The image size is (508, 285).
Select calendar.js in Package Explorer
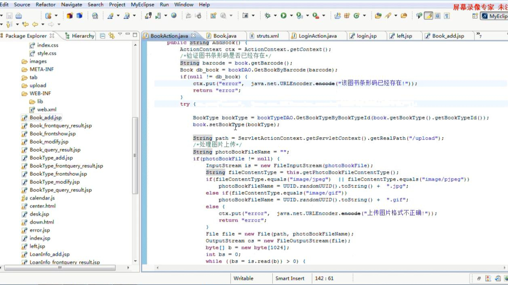[x=42, y=198]
